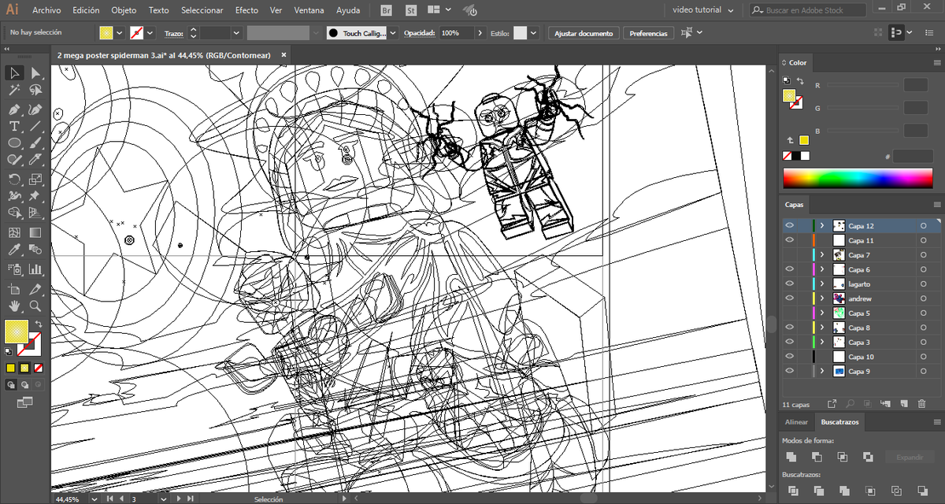
Task: Select the Gradient tool
Action: click(35, 233)
